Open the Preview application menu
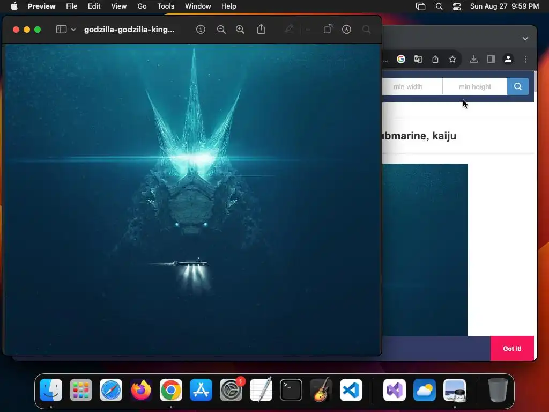The height and width of the screenshot is (412, 549). click(42, 6)
